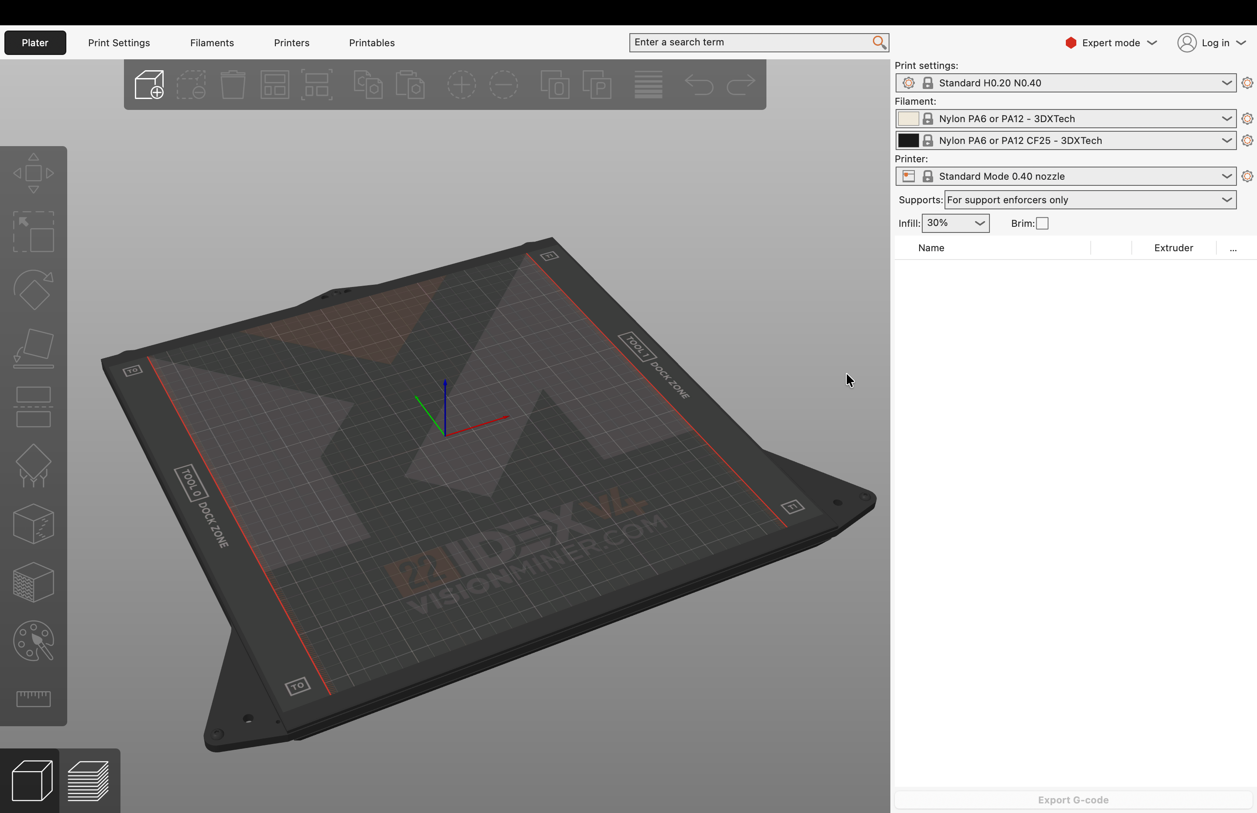Click the Extruder column header
This screenshot has height=813, width=1257.
[1173, 248]
